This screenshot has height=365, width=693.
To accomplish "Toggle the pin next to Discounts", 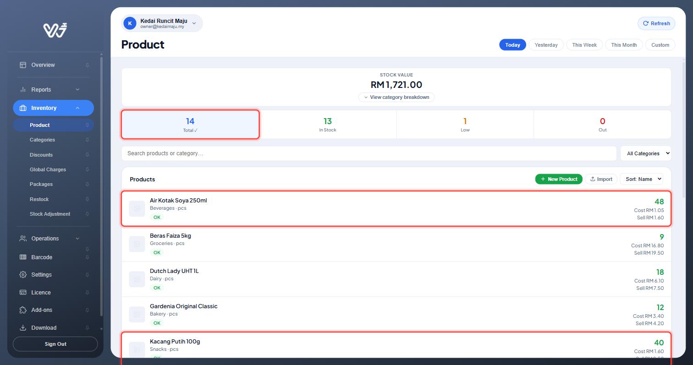I will point(87,155).
